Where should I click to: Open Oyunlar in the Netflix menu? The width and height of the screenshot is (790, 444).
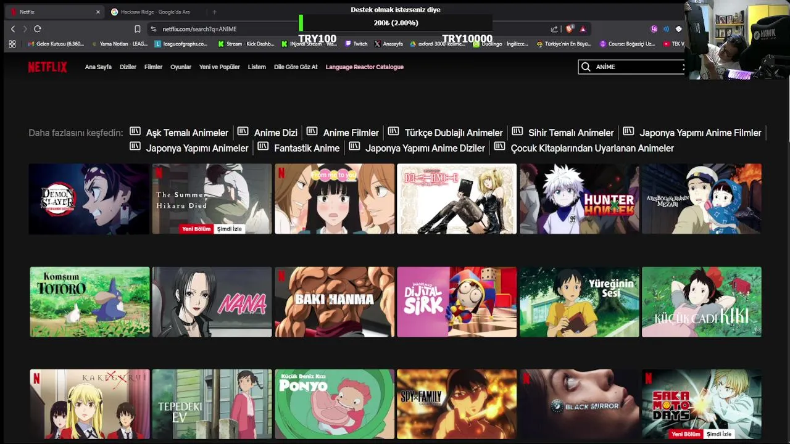pos(181,67)
